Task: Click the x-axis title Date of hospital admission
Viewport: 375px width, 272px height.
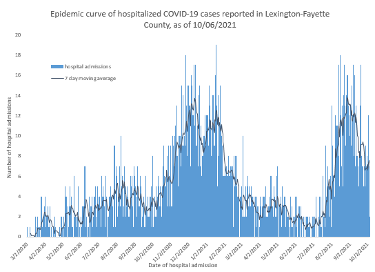Action: pos(183,265)
